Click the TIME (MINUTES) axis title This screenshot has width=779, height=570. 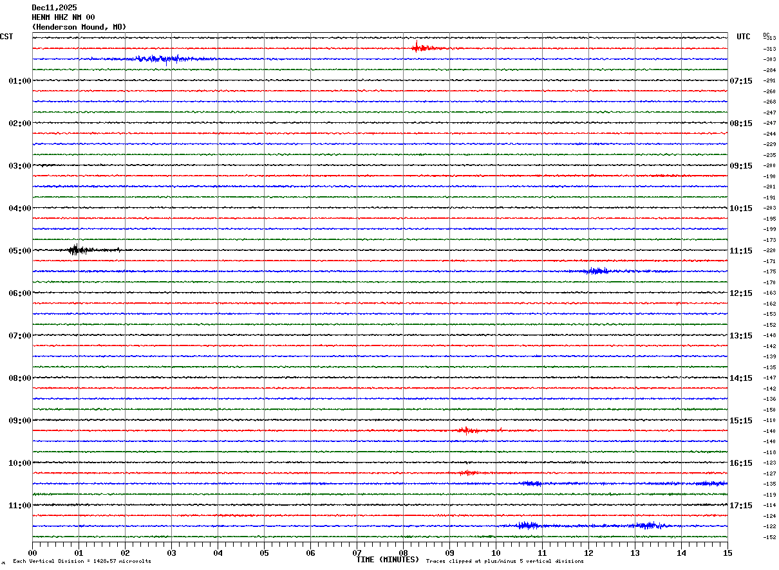click(x=388, y=560)
